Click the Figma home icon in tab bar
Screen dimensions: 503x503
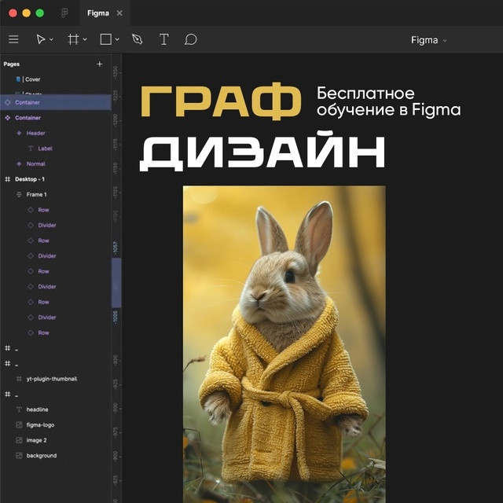click(64, 13)
